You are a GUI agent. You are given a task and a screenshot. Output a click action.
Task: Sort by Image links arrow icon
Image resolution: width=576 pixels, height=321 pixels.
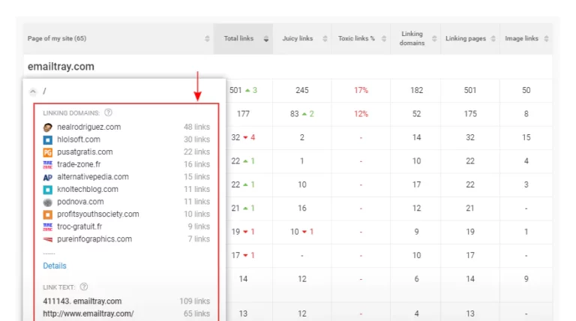[546, 38]
